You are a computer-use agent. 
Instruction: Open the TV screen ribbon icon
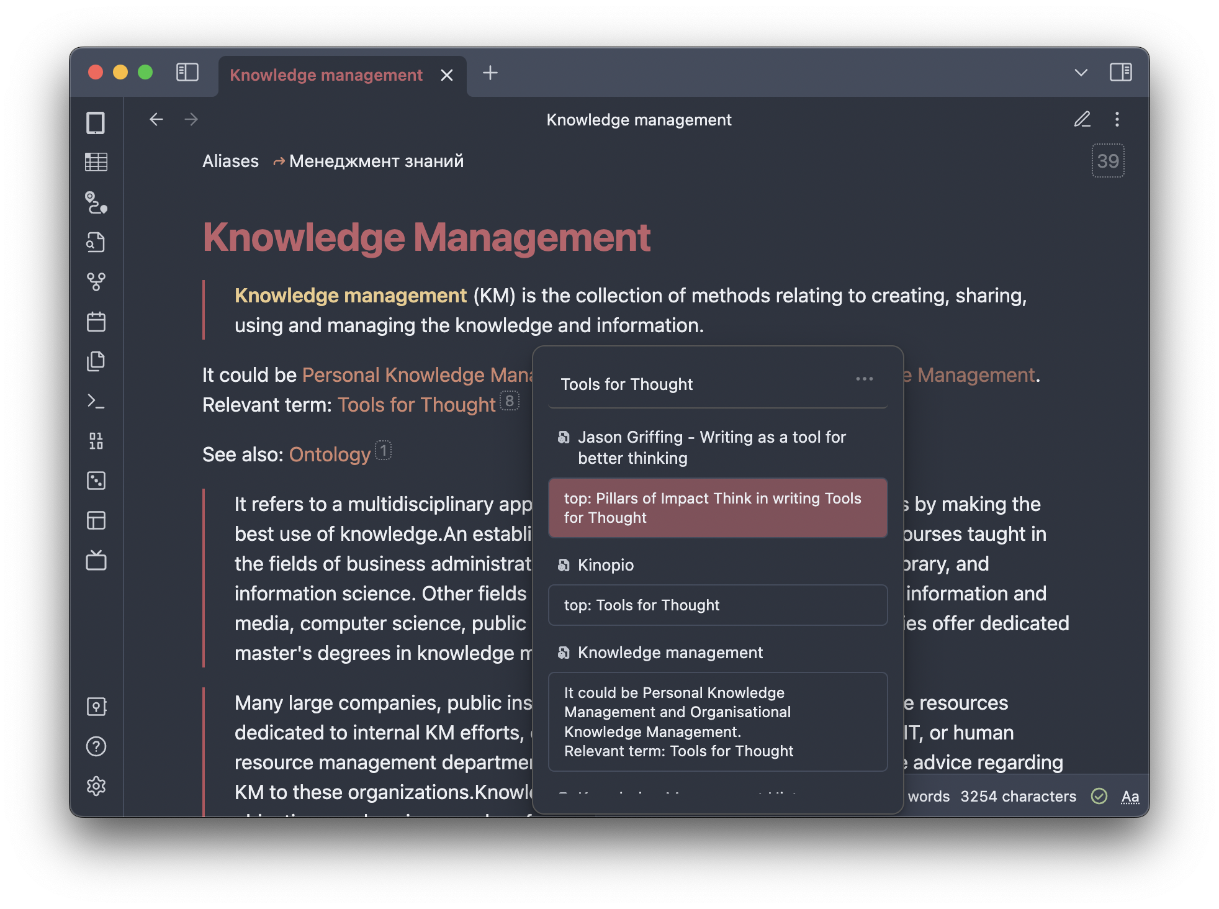[96, 560]
